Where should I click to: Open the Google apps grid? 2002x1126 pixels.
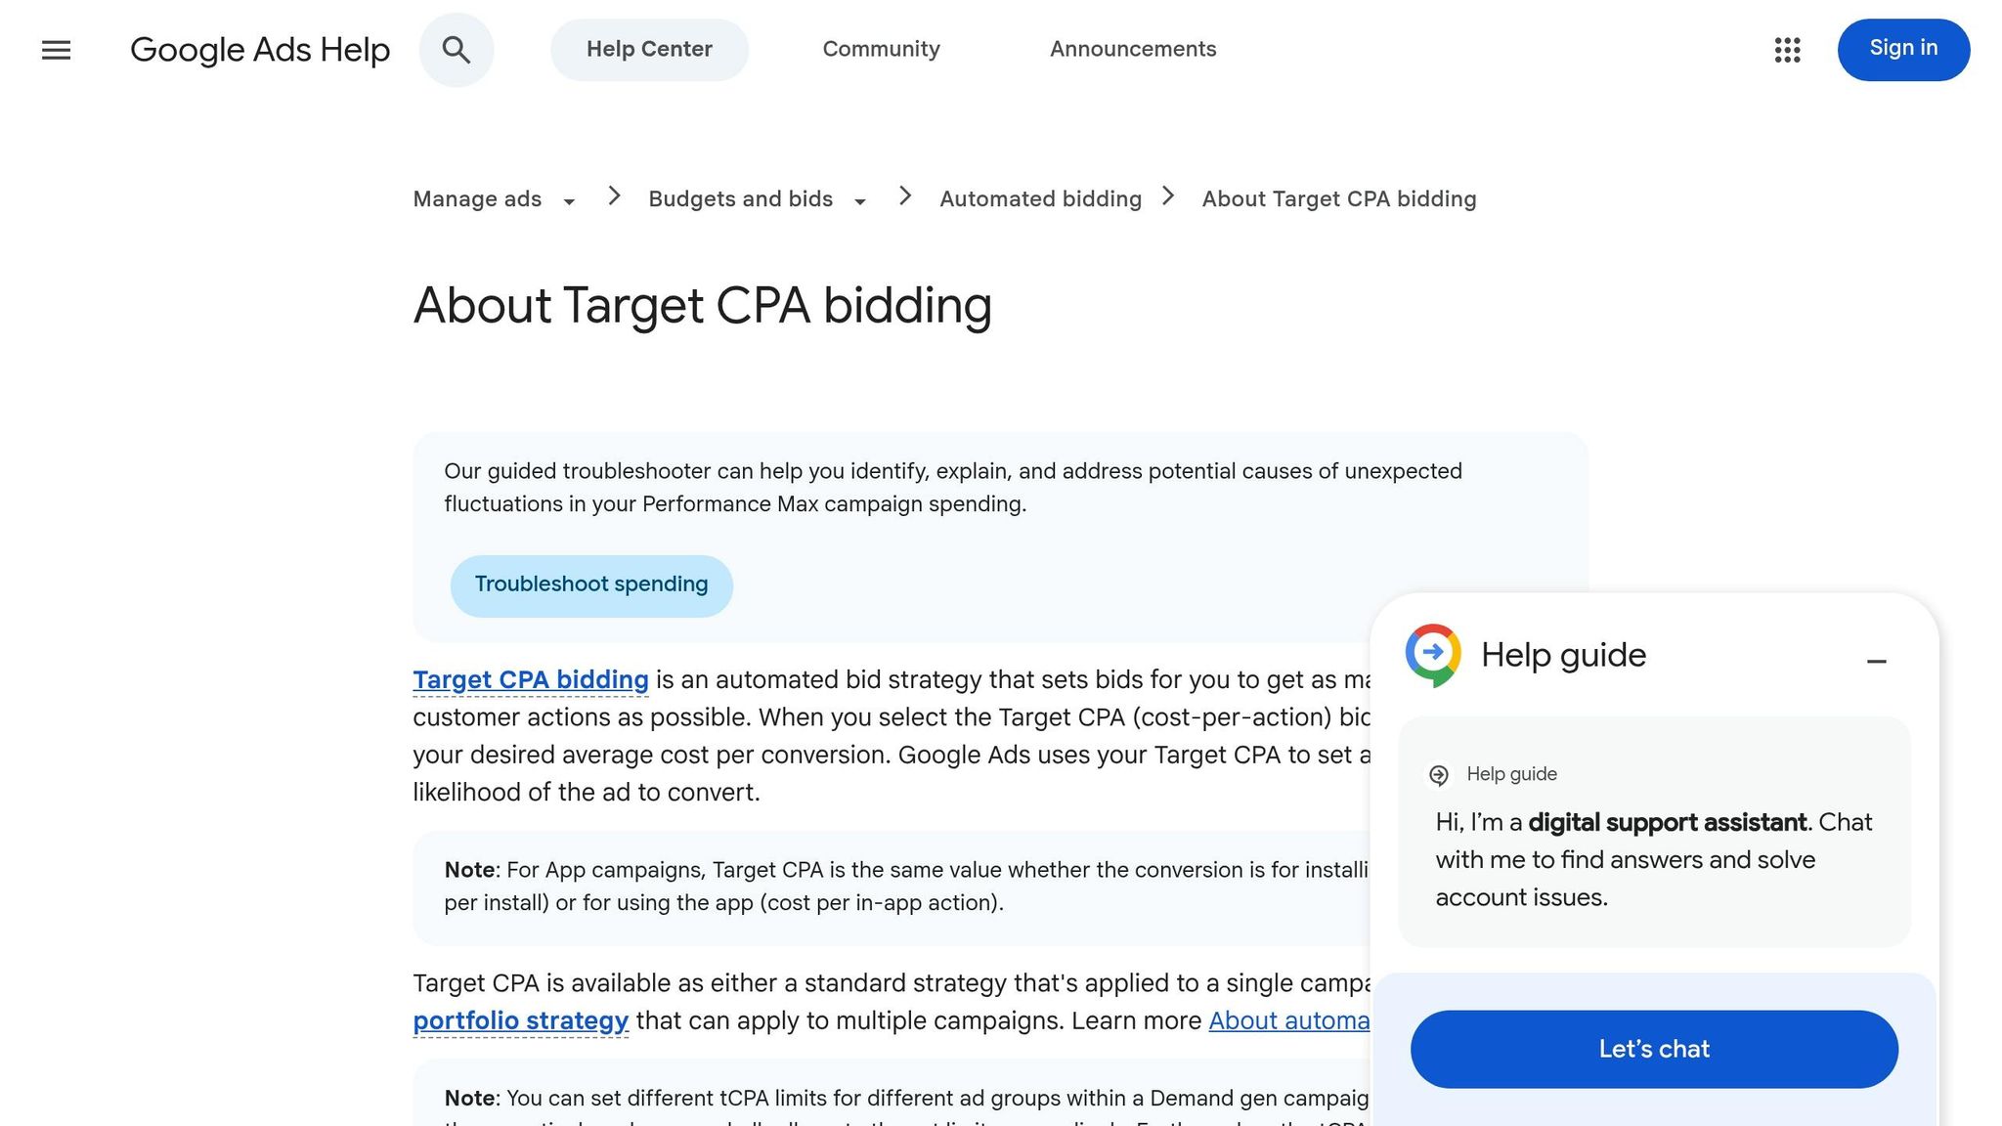(1788, 50)
